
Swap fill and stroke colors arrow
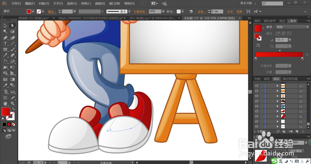(x=13, y=109)
